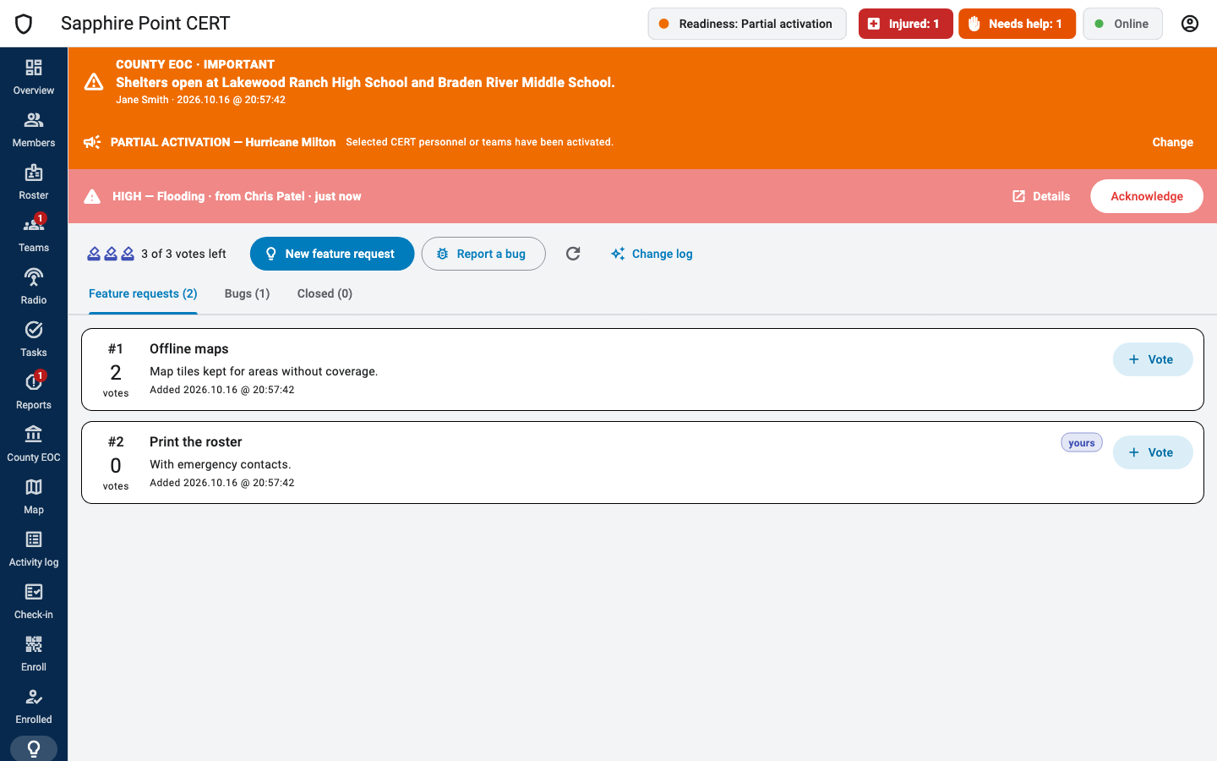Click the Needs help: 1 orange badge
The height and width of the screenshot is (761, 1217).
1017,24
